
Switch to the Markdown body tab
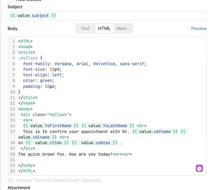coord(123,28)
